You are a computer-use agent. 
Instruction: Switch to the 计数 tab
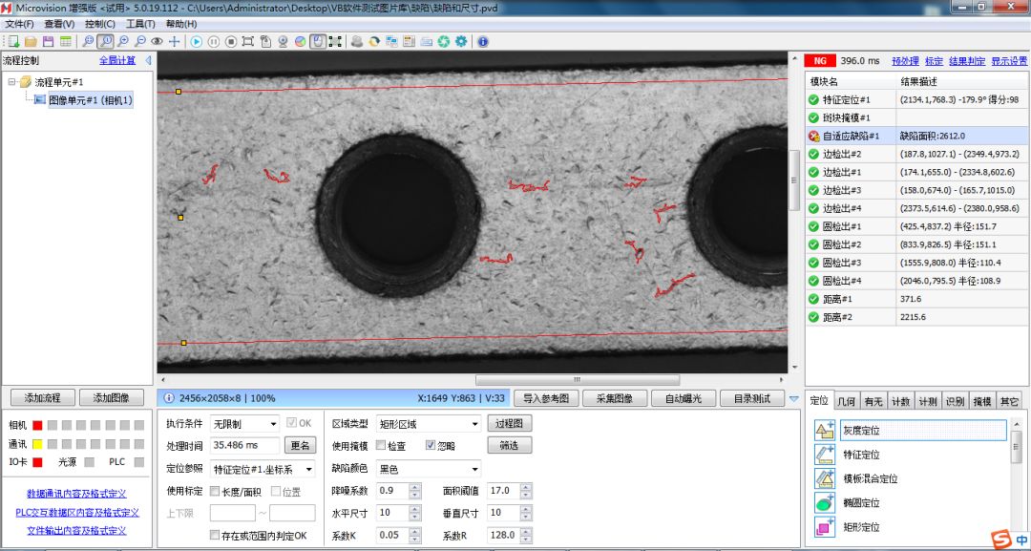tap(900, 401)
